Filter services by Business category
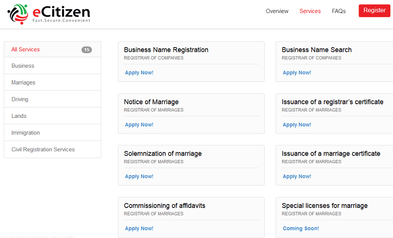 coord(52,66)
